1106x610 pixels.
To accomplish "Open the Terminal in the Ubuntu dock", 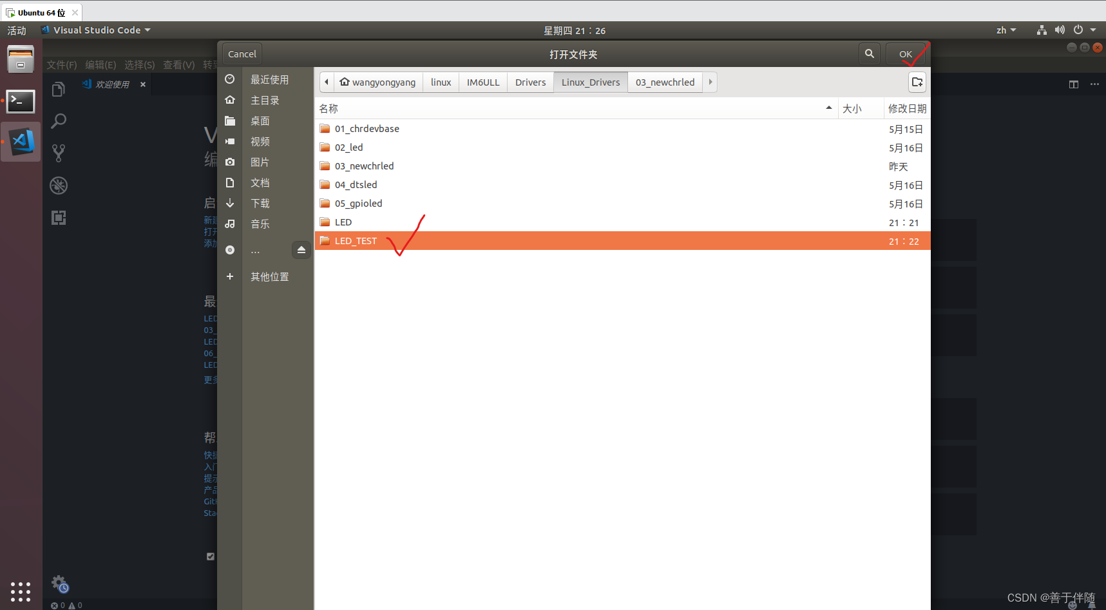I will point(21,101).
